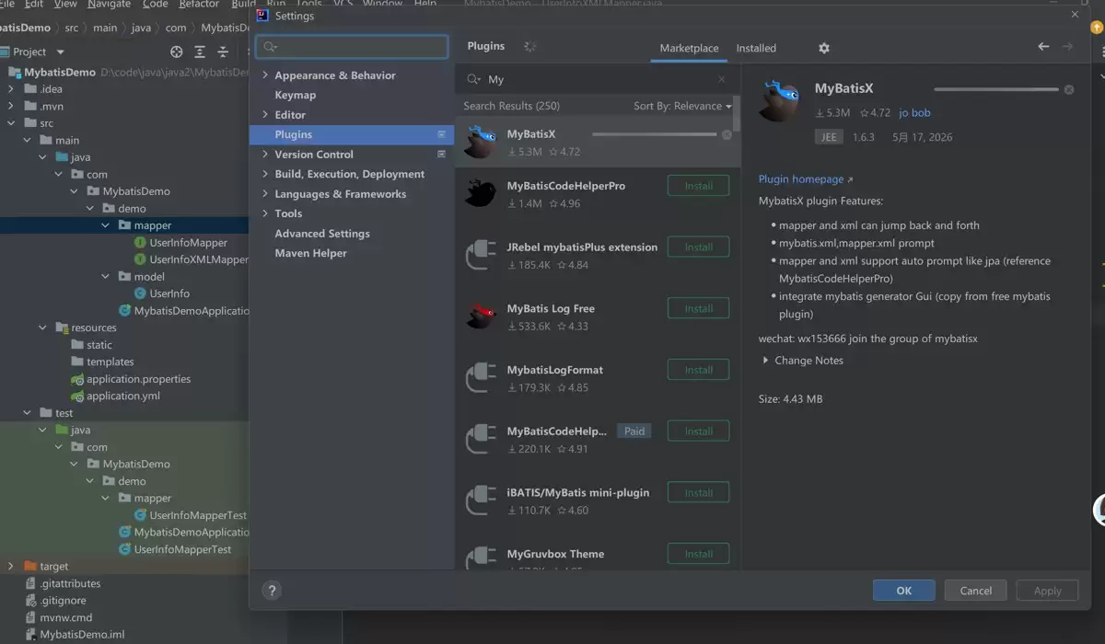Click the marker icon on Version Control row
1105x644 pixels.
tap(441, 155)
